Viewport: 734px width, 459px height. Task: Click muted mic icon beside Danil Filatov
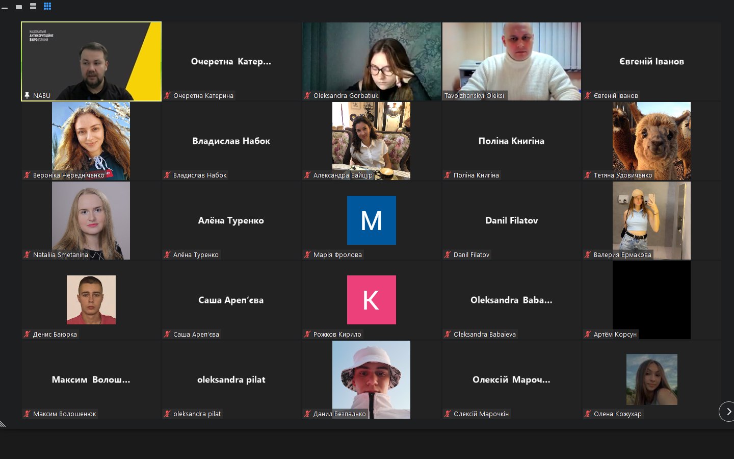pos(448,254)
